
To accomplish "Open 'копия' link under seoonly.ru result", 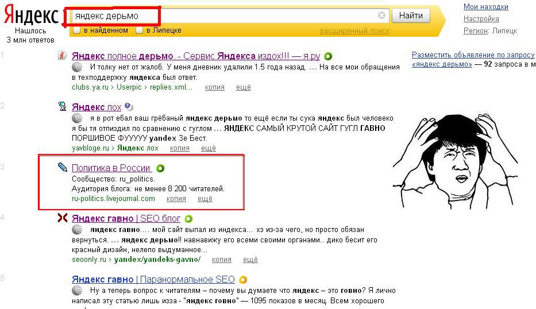I will click(222, 260).
